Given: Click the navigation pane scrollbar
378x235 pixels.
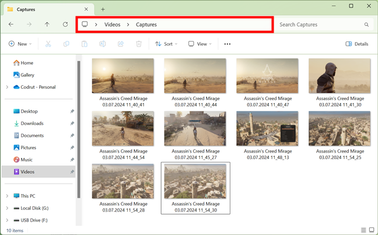Looking at the screenshot, I should click(x=79, y=129).
